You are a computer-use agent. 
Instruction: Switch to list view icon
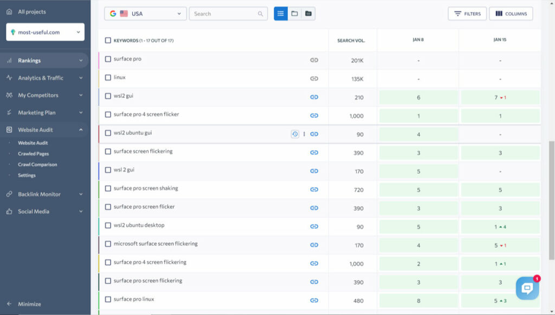pos(281,14)
